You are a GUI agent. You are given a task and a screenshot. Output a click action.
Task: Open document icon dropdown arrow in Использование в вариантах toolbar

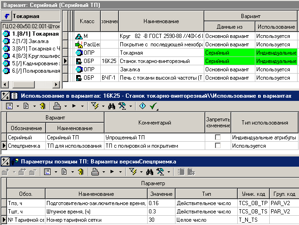tap(34, 106)
